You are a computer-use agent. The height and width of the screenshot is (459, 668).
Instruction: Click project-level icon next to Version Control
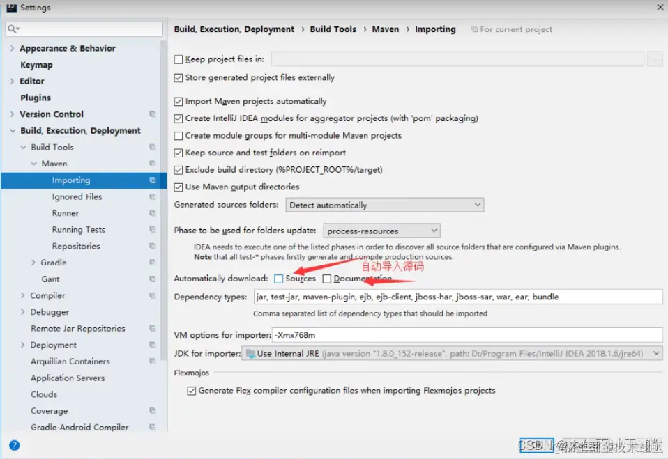pyautogui.click(x=153, y=114)
